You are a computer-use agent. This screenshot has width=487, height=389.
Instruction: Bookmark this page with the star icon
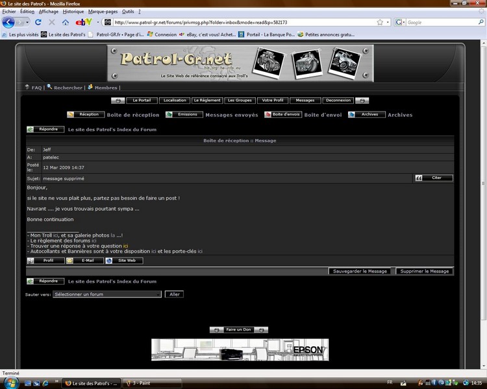(380, 22)
